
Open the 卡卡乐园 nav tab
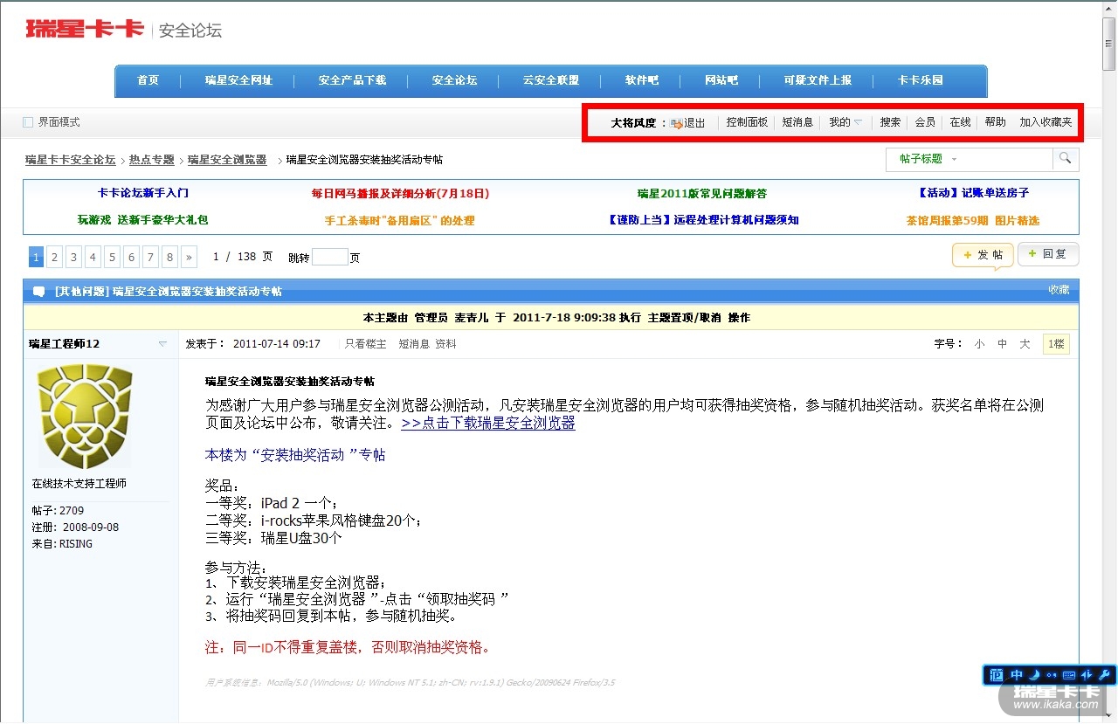click(921, 80)
